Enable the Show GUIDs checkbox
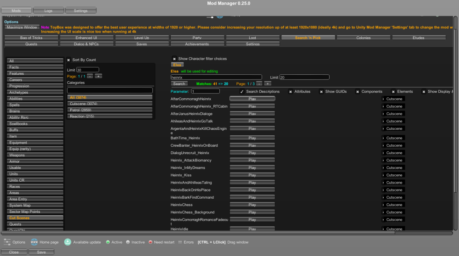This screenshot has height=256, width=459. point(321,92)
